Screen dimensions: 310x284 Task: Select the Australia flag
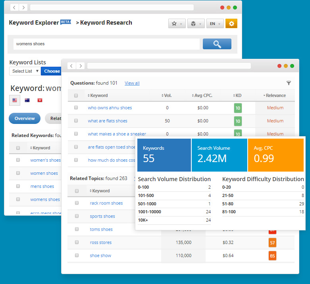(x=27, y=100)
